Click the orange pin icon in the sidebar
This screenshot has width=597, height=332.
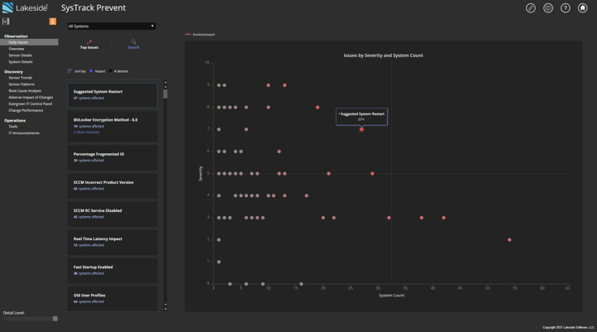(53, 22)
